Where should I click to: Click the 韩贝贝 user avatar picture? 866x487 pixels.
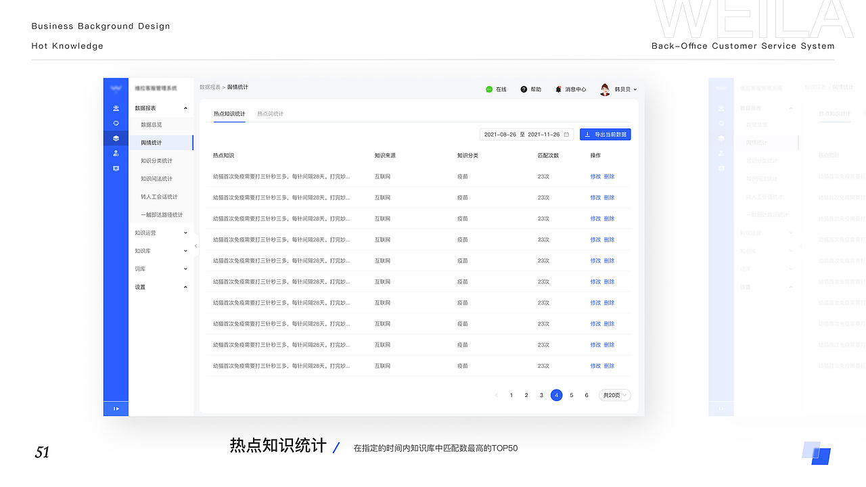[x=605, y=89]
